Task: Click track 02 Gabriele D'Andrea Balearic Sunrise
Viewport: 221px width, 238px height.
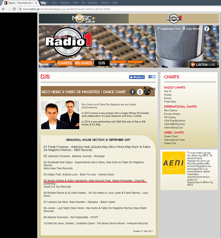Action: coord(74,156)
